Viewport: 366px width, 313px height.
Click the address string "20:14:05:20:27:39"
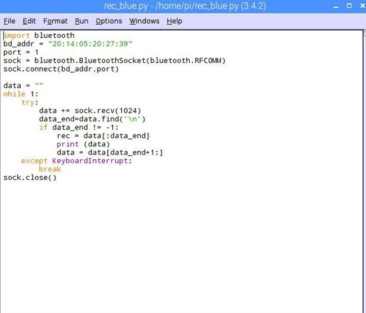[90, 44]
